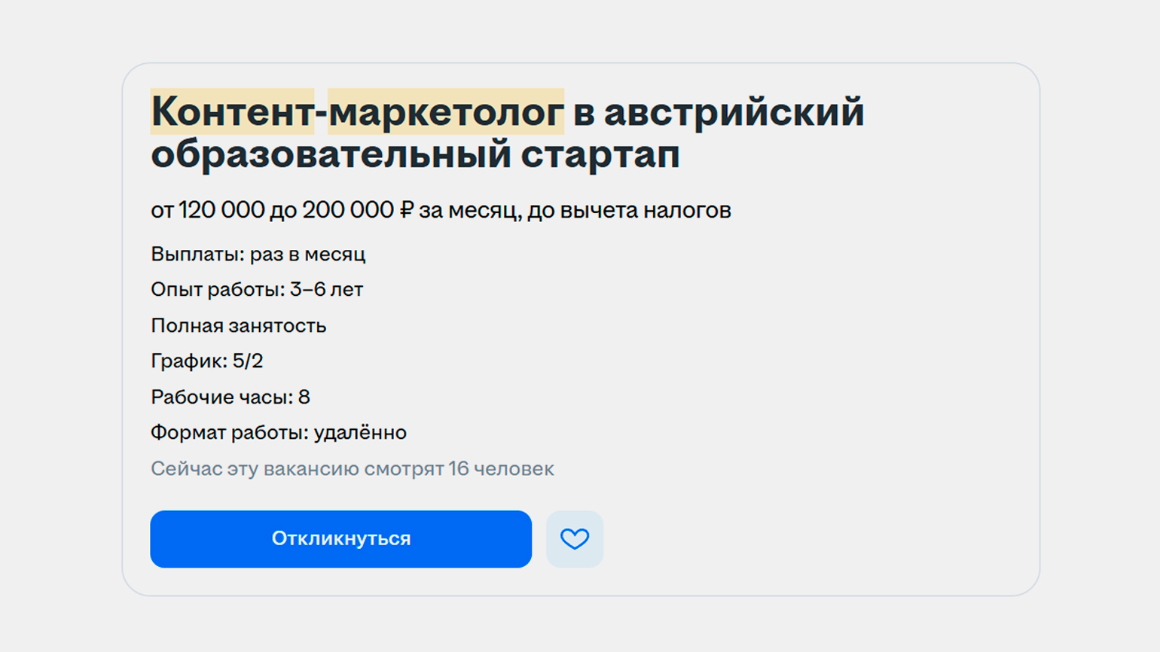This screenshot has height=652, width=1160.
Task: Click 'до вычета налогов' salary note
Action: [629, 211]
